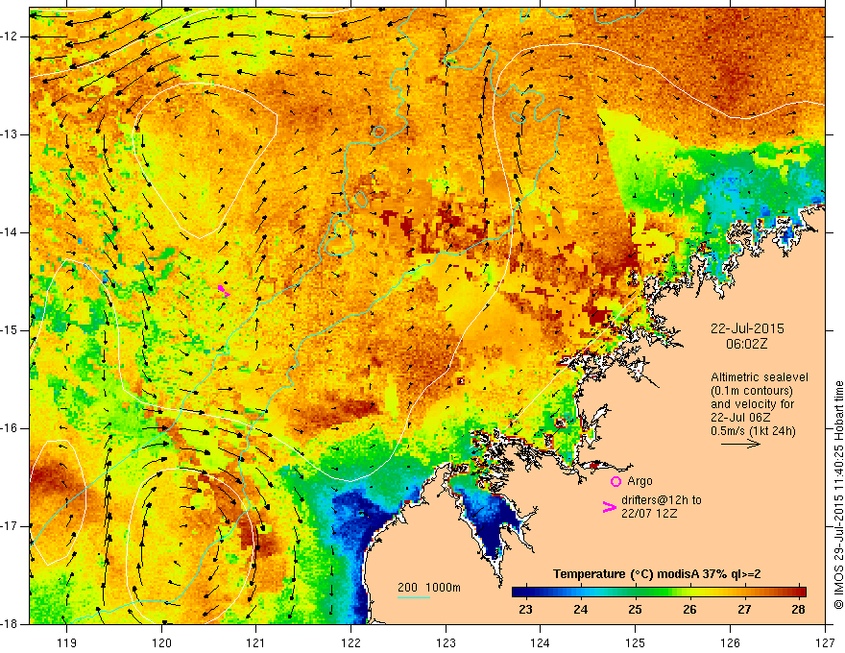Click the time text 06:02Z
Viewport: 845px width, 653px height.
[x=746, y=344]
